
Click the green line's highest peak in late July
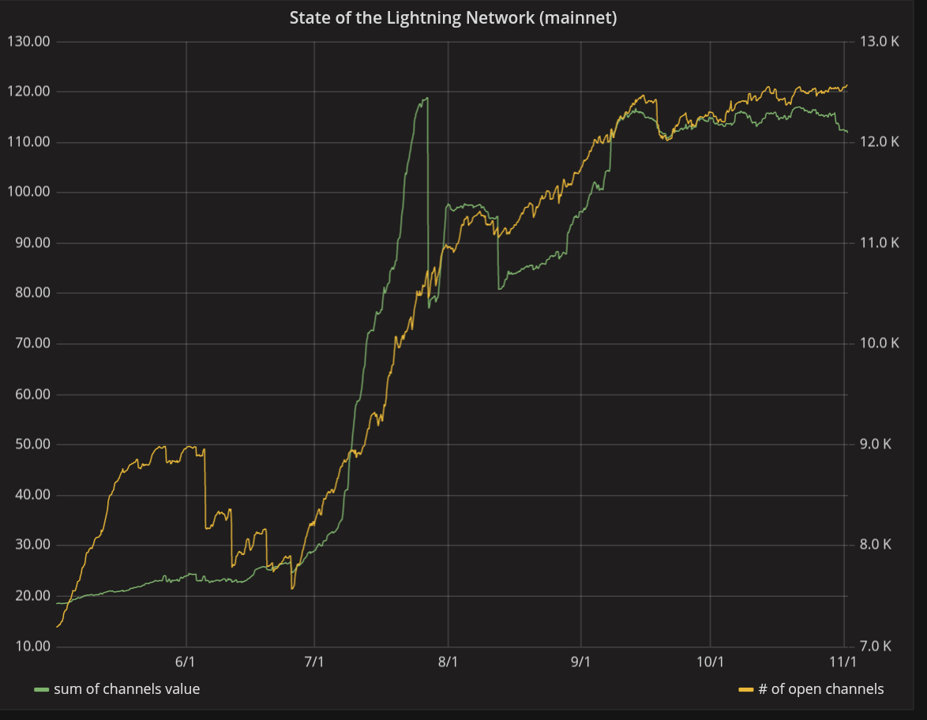[426, 99]
